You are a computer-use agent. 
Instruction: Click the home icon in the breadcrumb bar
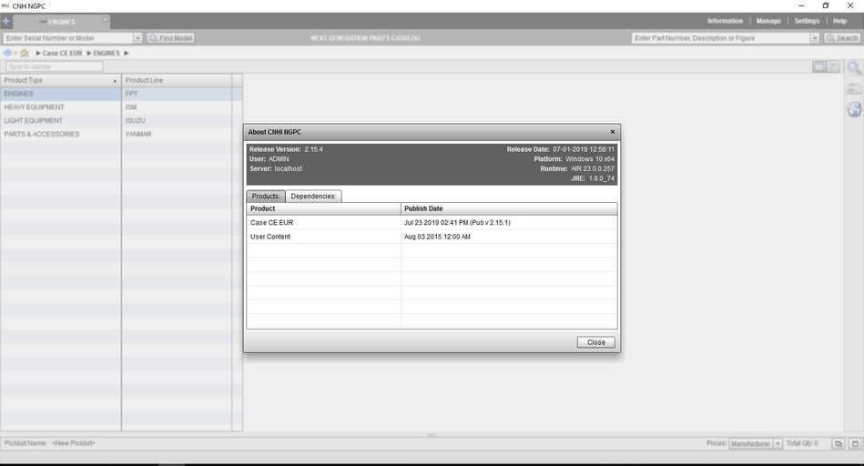point(25,53)
